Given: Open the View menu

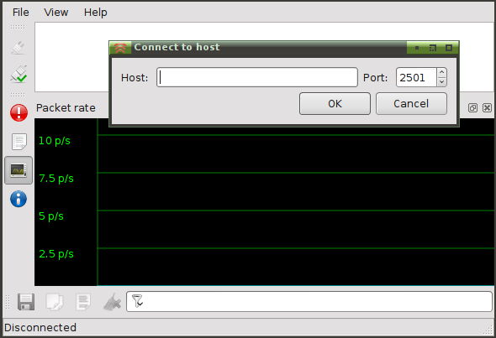Looking at the screenshot, I should click(x=56, y=12).
